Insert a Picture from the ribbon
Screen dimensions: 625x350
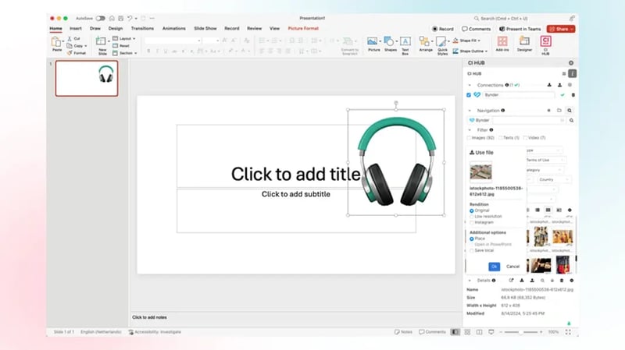(x=373, y=44)
